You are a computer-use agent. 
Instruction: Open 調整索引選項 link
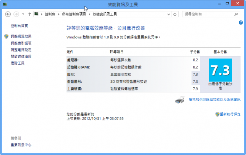click(21, 43)
